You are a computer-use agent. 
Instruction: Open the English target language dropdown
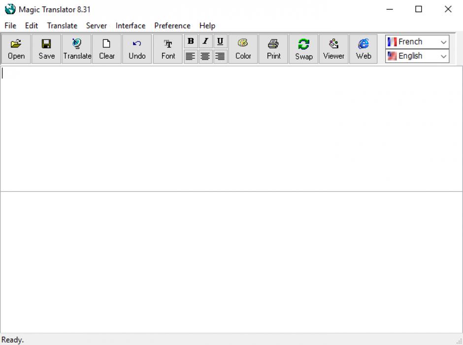(417, 56)
